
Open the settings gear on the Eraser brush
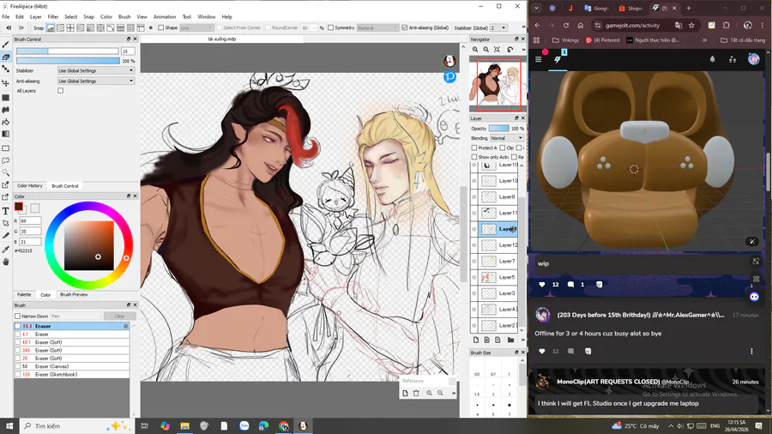coord(125,326)
